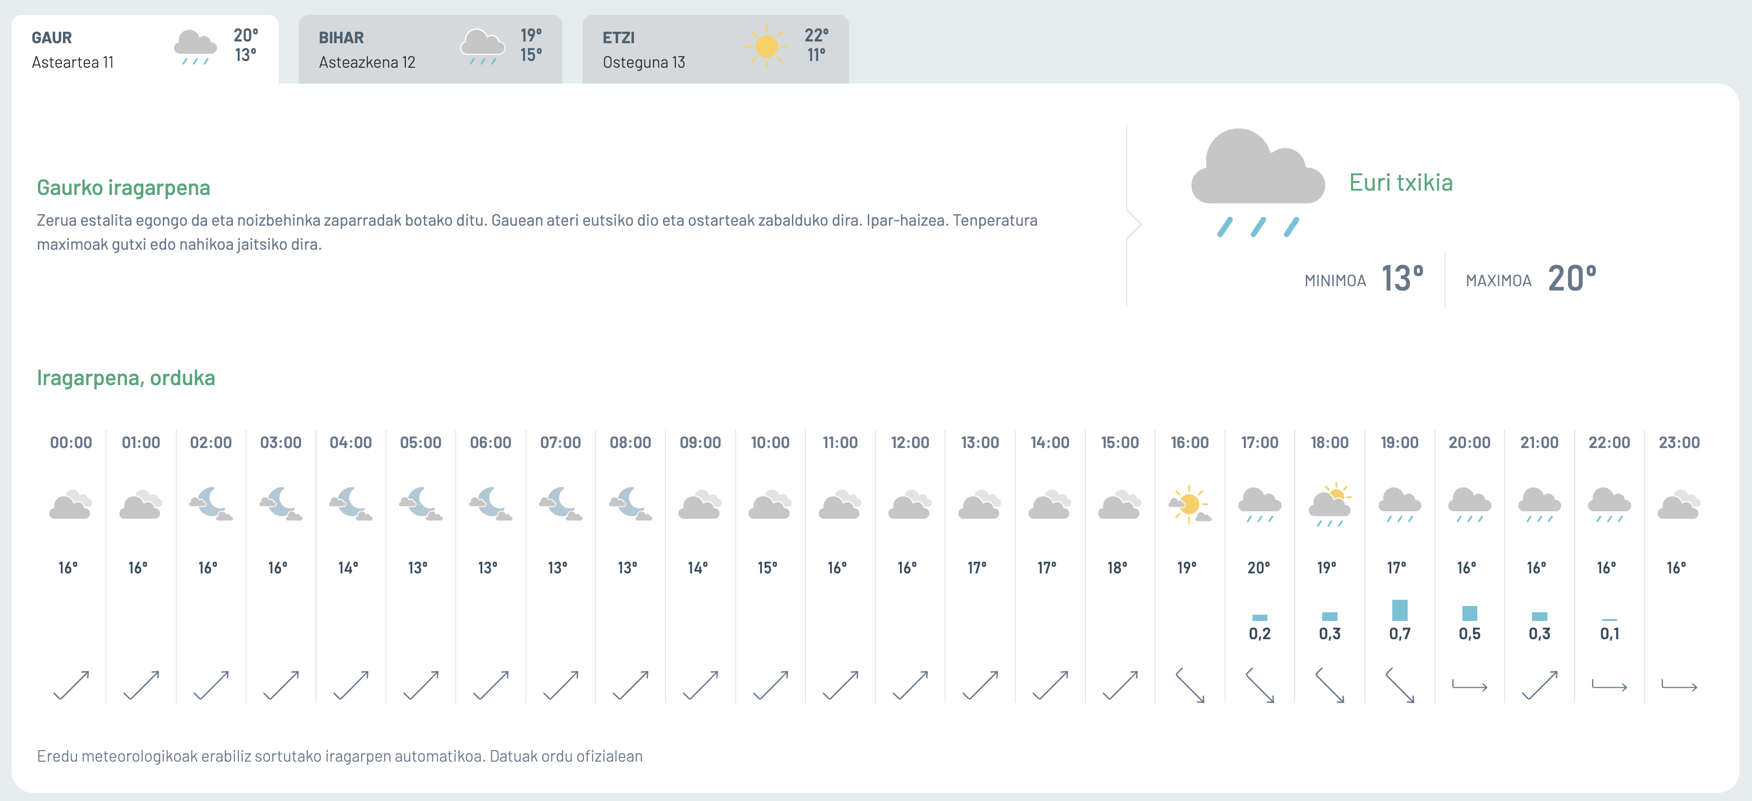Viewport: 1752px width, 801px height.
Task: Click sun icon in ETZI tab
Action: pyautogui.click(x=766, y=47)
